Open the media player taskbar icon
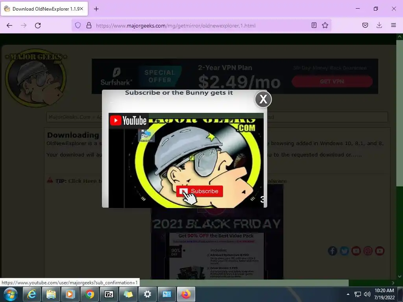The height and width of the screenshot is (302, 403). pyautogui.click(x=70, y=294)
